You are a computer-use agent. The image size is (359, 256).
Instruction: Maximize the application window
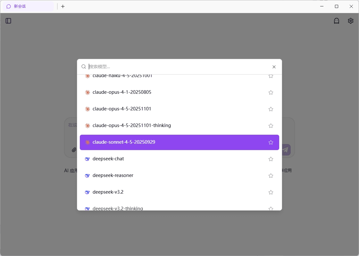coord(336,6)
